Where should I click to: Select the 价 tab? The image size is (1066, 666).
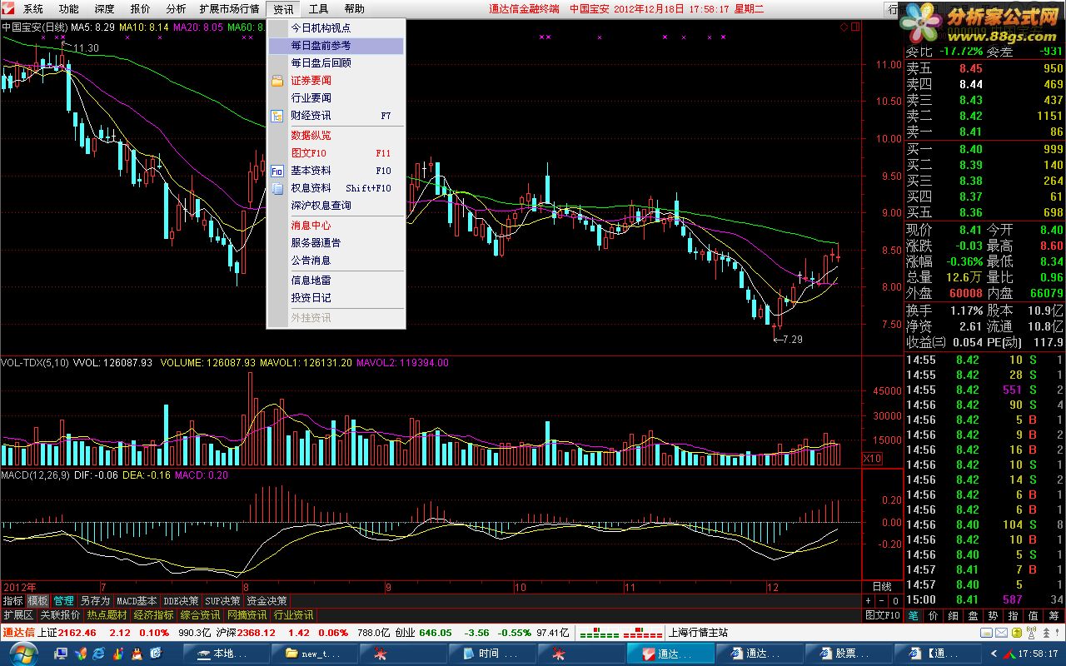(934, 615)
